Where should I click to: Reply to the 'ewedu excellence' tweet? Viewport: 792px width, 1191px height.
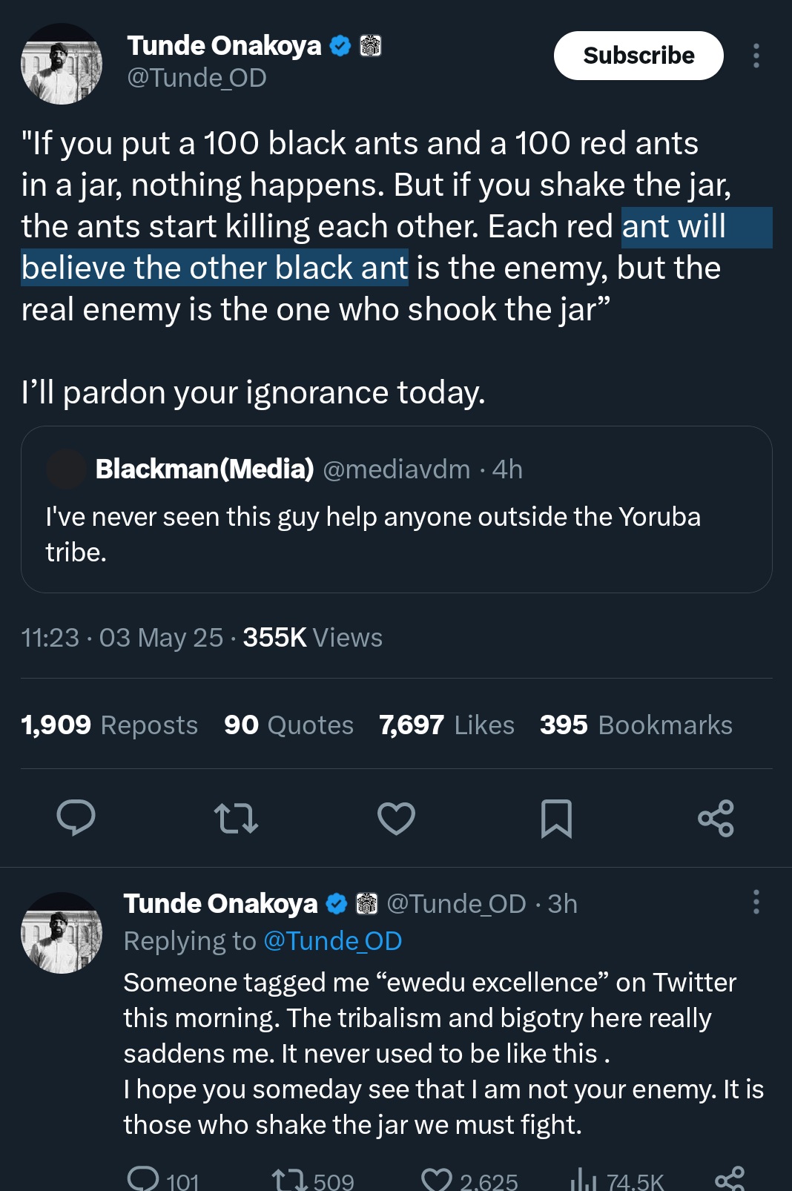coord(143,1178)
